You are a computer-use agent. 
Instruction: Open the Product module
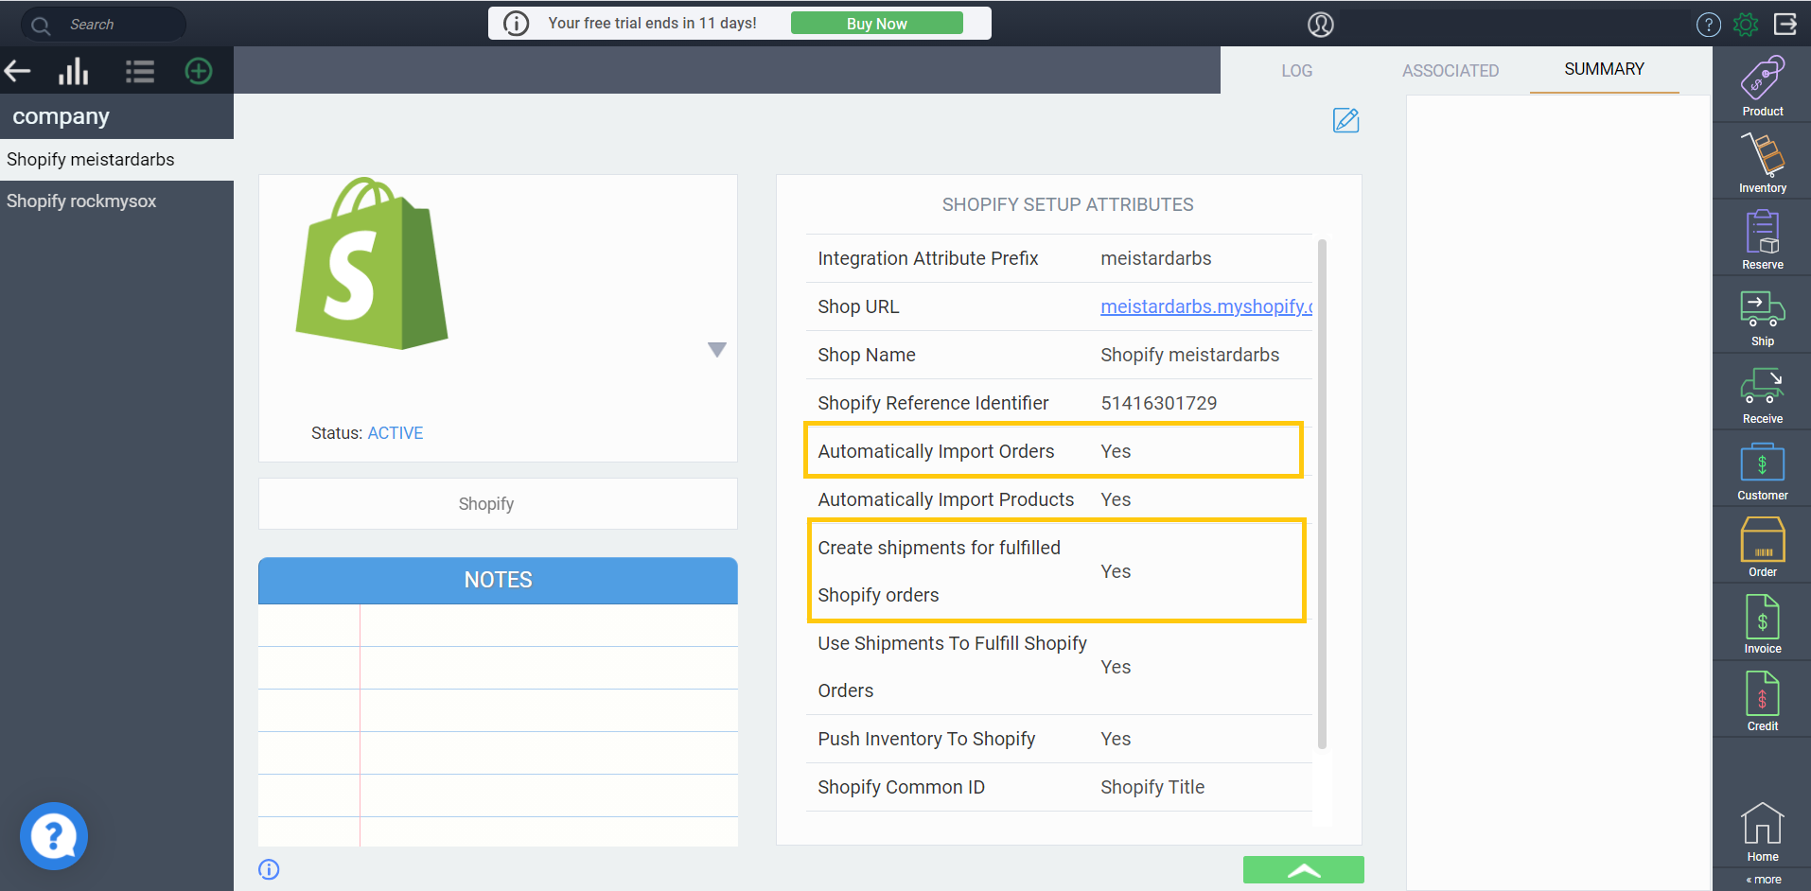coord(1762,85)
